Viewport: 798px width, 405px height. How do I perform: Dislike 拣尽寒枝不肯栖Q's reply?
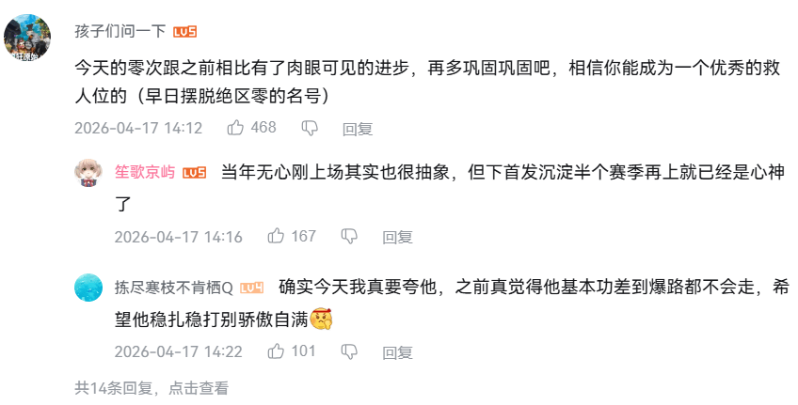pos(349,351)
